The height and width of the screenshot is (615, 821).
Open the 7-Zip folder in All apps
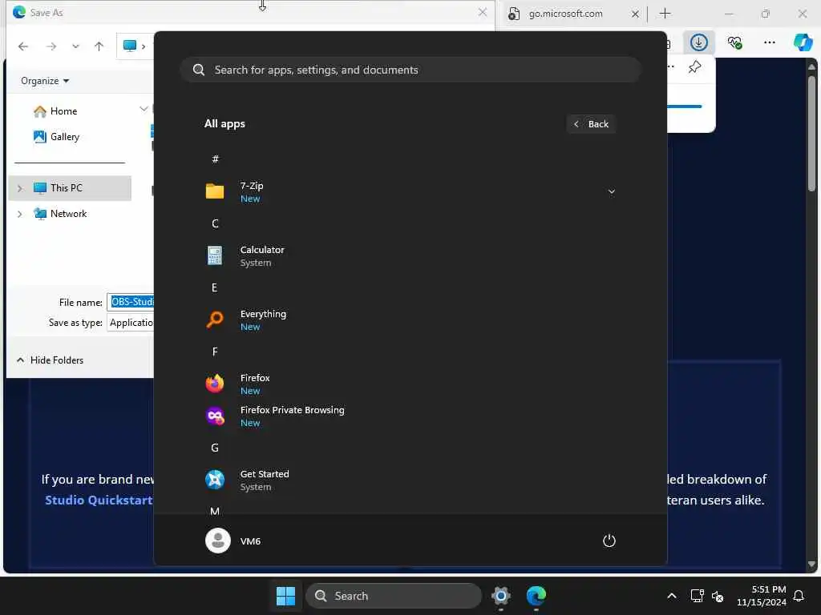click(410, 192)
